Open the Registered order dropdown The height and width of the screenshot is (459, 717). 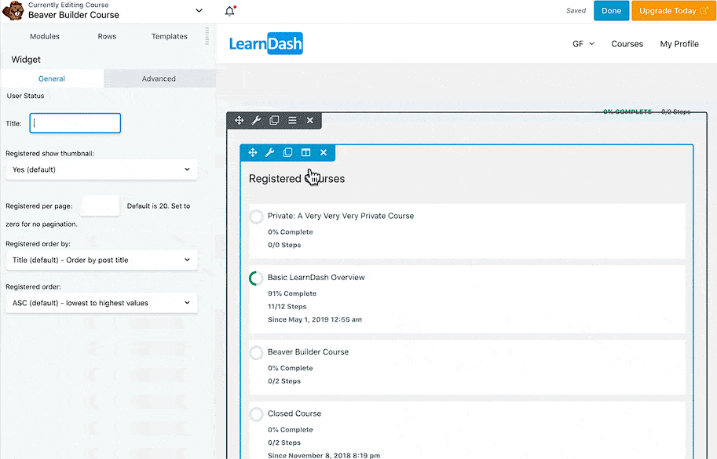(x=101, y=303)
